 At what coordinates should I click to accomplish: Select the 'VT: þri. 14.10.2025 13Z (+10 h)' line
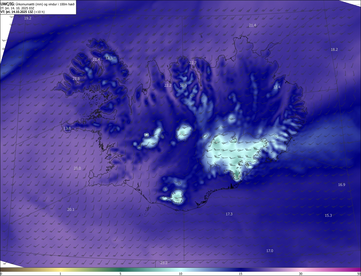[23, 12]
